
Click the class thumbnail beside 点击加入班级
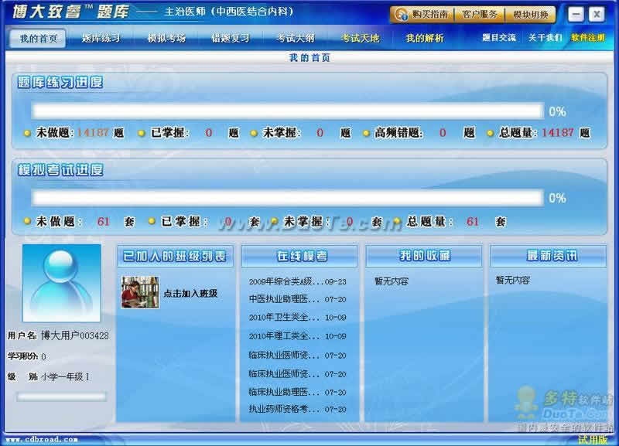(x=140, y=293)
